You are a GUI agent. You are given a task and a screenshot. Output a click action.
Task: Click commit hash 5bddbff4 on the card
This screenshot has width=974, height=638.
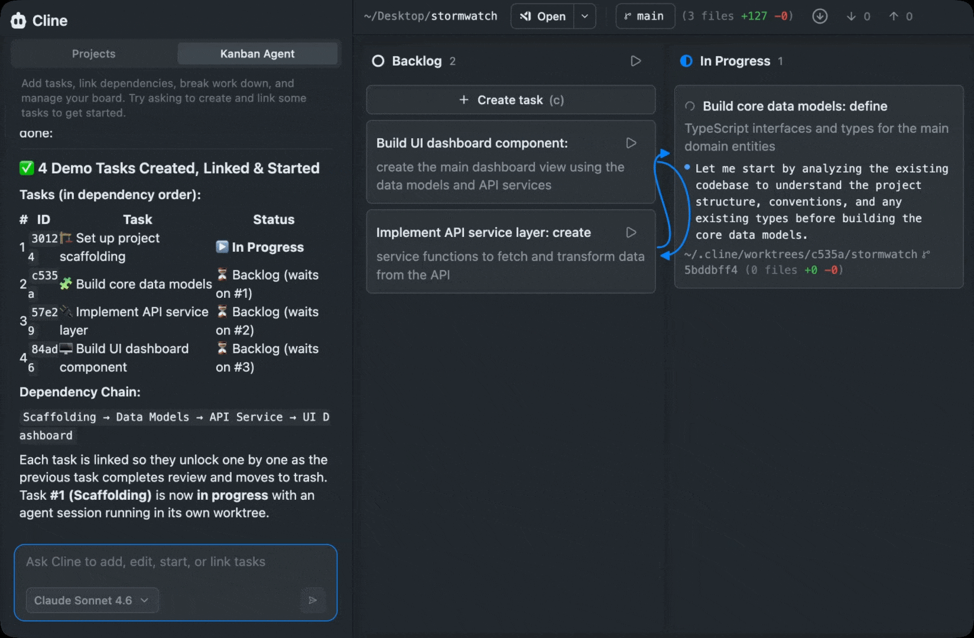click(x=711, y=270)
